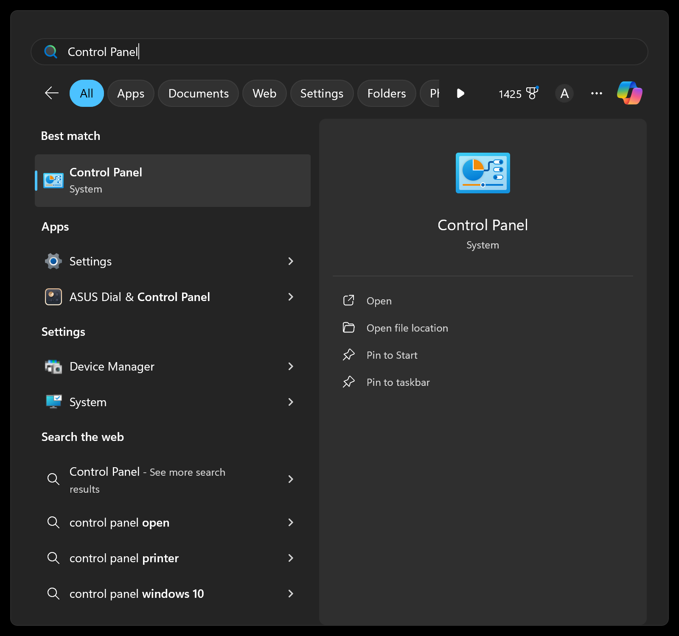Open the Copilot icon

pyautogui.click(x=630, y=93)
